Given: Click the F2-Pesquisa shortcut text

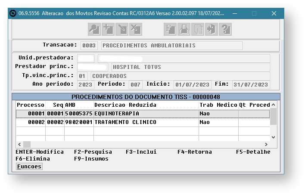Looking at the screenshot, I should click(93, 152).
